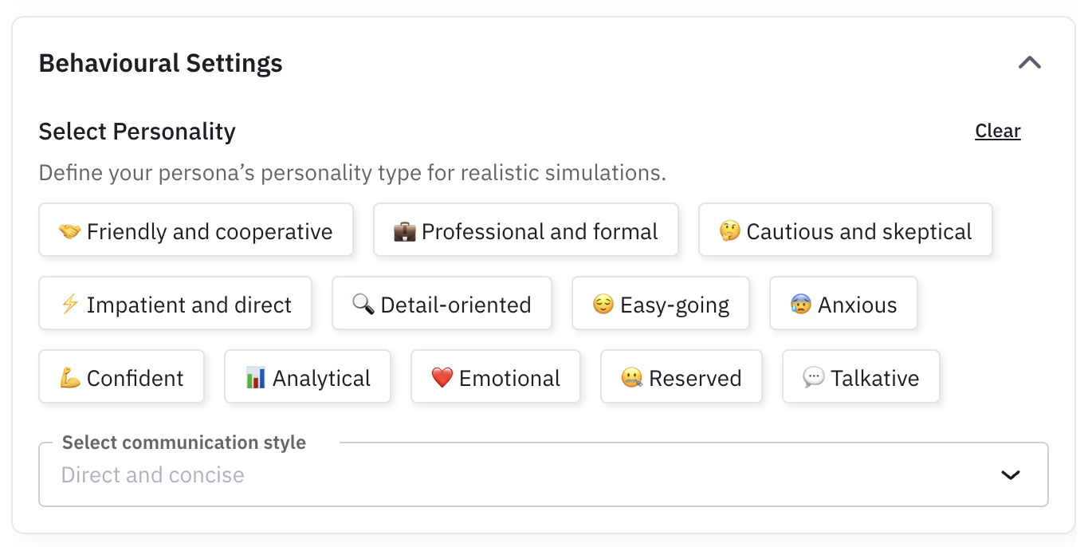Viewport: 1092px width, 547px height.
Task: Click the anxious face icon on Anxious chip
Action: click(799, 304)
